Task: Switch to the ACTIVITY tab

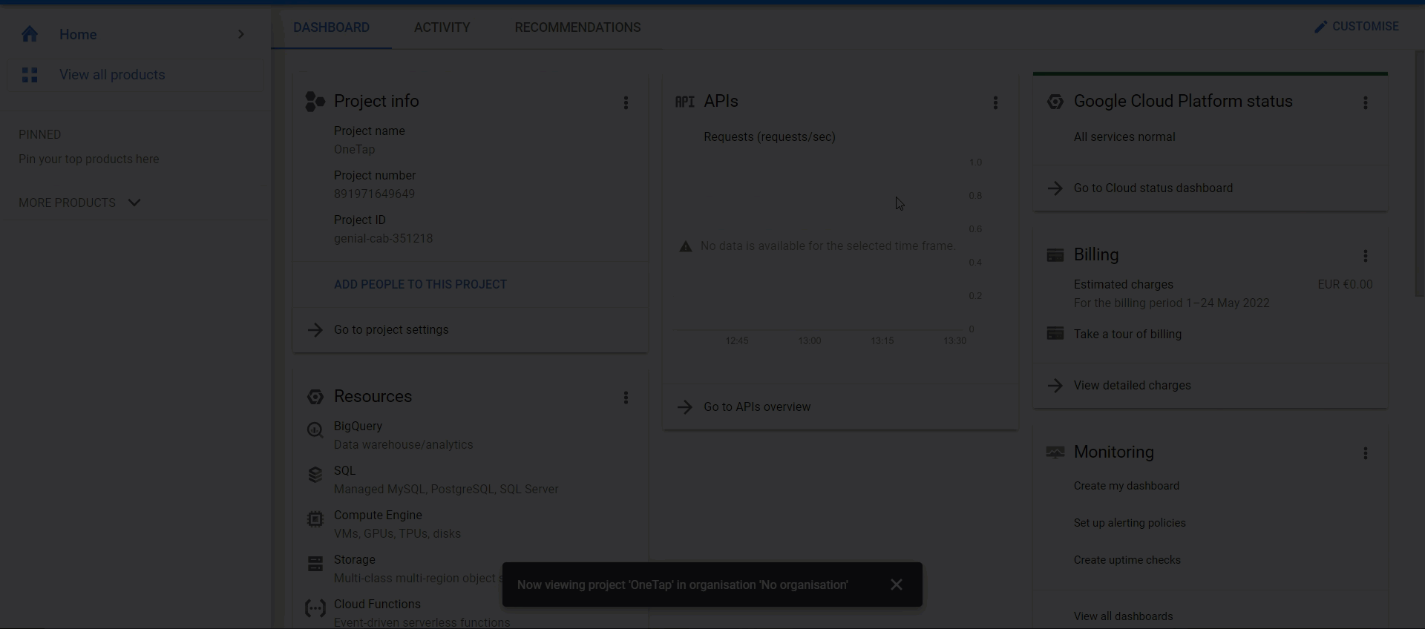Action: click(442, 27)
